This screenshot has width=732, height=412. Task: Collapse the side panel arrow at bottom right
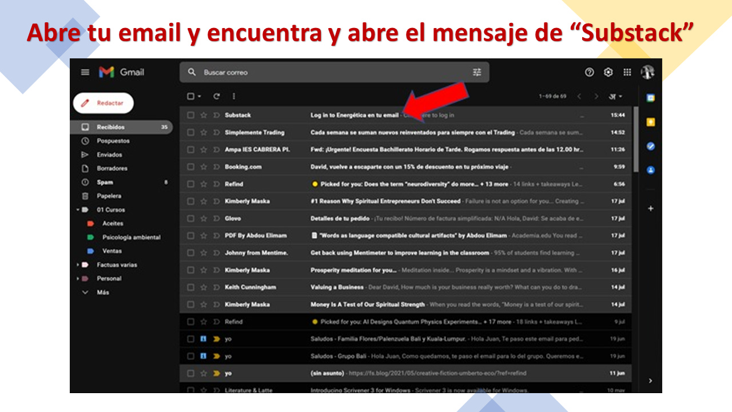650,381
